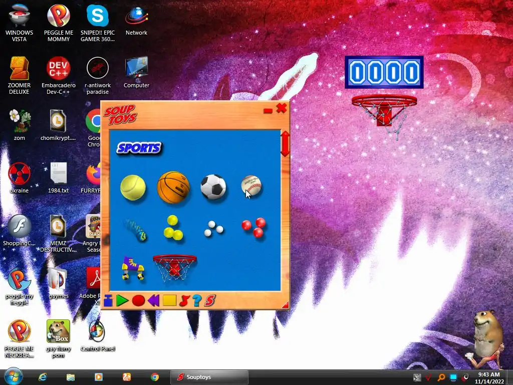Click the orange magnifier tray icon
513x385 pixels.
click(x=441, y=378)
